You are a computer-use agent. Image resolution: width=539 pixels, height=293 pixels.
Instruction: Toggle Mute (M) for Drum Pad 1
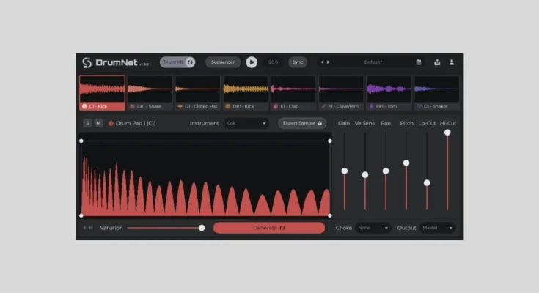coord(98,123)
